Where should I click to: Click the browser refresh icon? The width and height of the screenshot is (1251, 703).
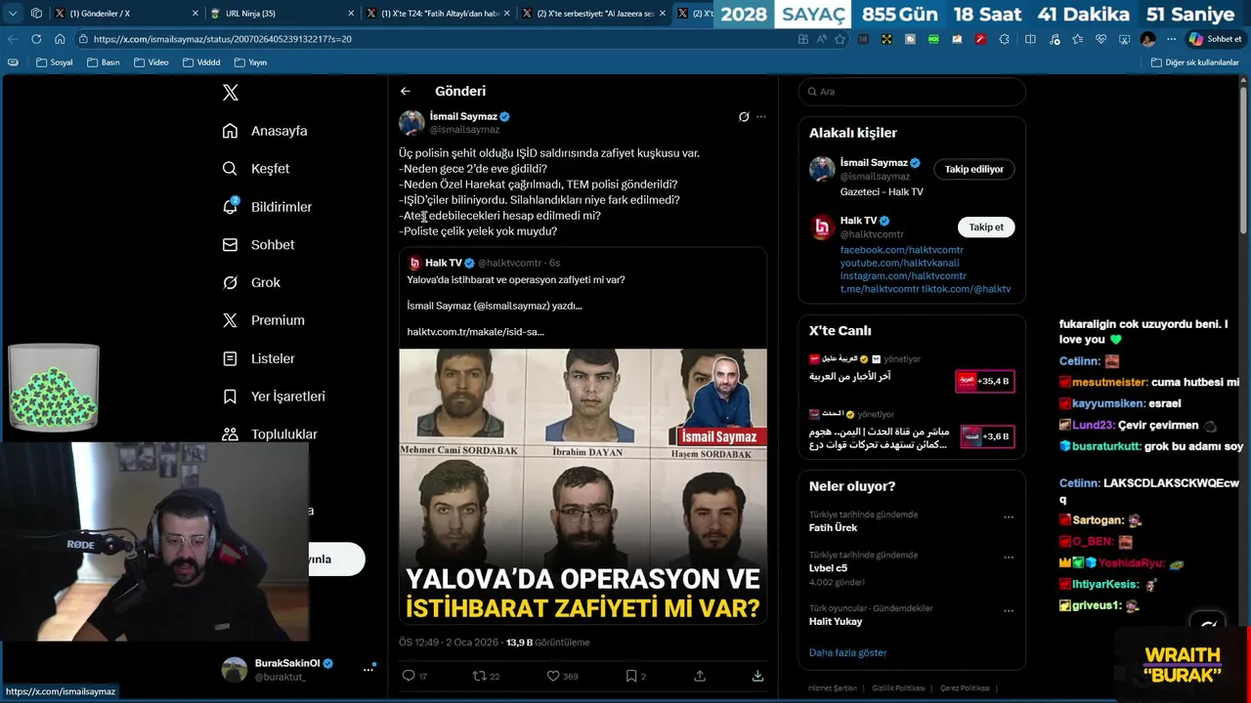coord(36,39)
